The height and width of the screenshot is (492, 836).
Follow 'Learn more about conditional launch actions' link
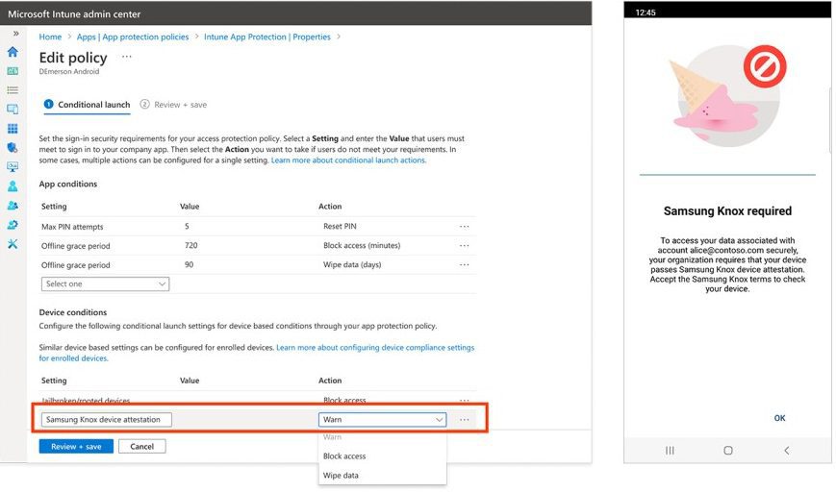(348, 160)
